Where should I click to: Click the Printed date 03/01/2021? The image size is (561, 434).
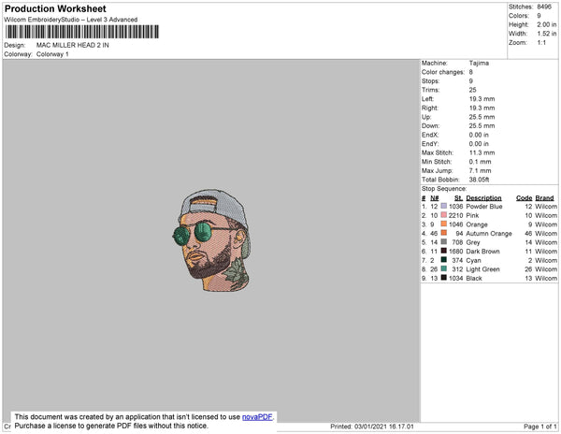[372, 427]
